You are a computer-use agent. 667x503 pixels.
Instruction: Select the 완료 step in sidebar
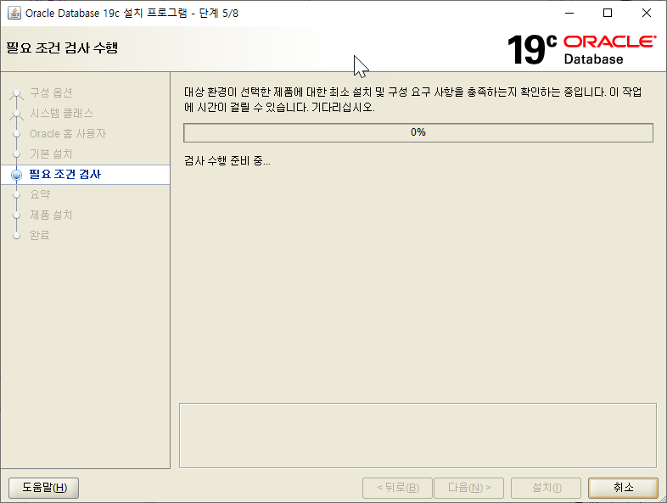[40, 235]
